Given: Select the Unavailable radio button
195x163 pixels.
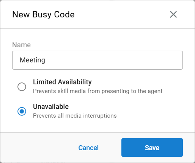Looking at the screenshot, I should tap(22, 111).
